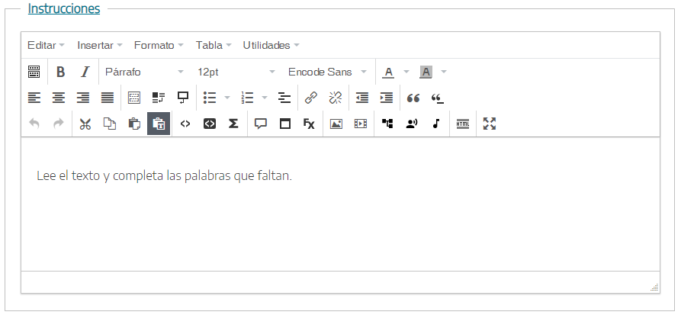Increase the indent
The image size is (681, 315).
[x=386, y=98]
